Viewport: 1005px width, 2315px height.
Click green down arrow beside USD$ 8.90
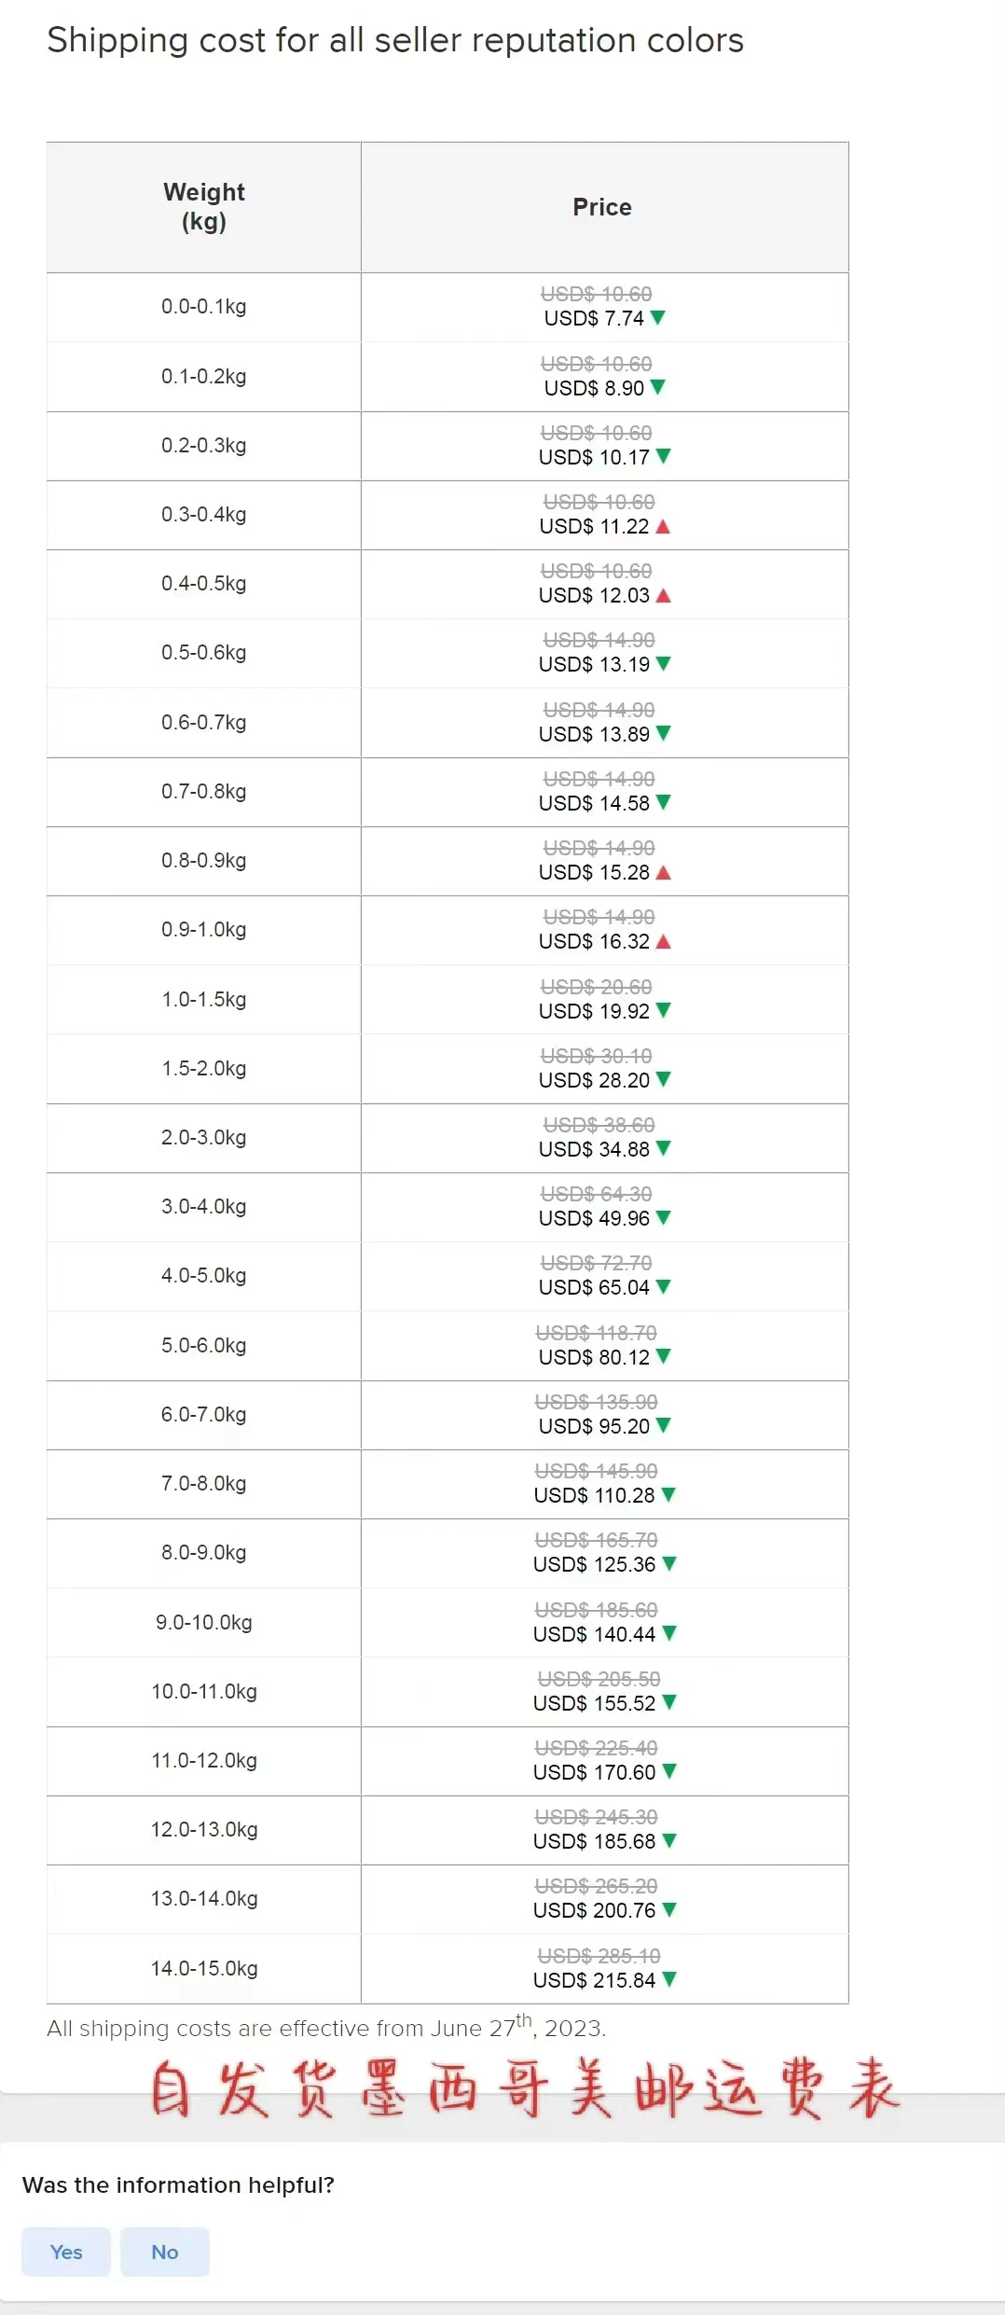coord(658,387)
